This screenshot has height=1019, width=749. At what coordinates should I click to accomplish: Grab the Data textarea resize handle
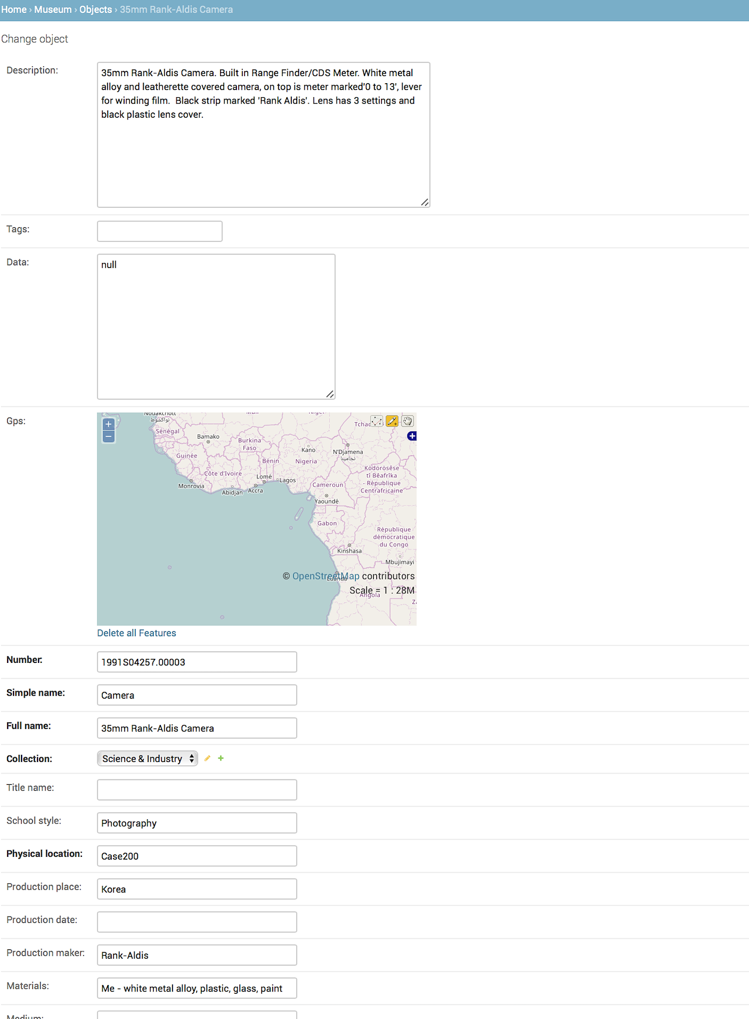click(x=330, y=394)
